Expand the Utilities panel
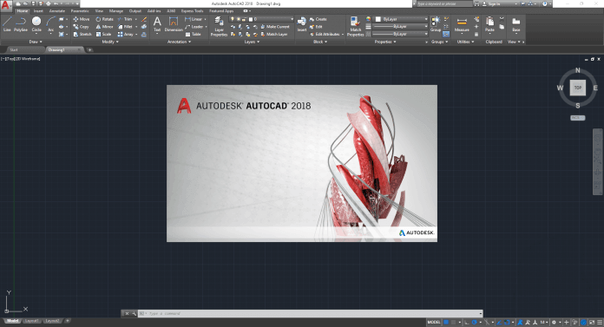Viewport: 604px width, 327px height. [x=465, y=42]
